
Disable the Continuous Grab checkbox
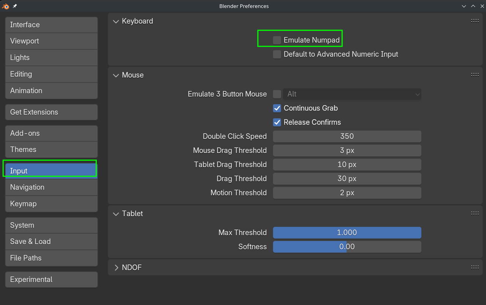pyautogui.click(x=277, y=108)
